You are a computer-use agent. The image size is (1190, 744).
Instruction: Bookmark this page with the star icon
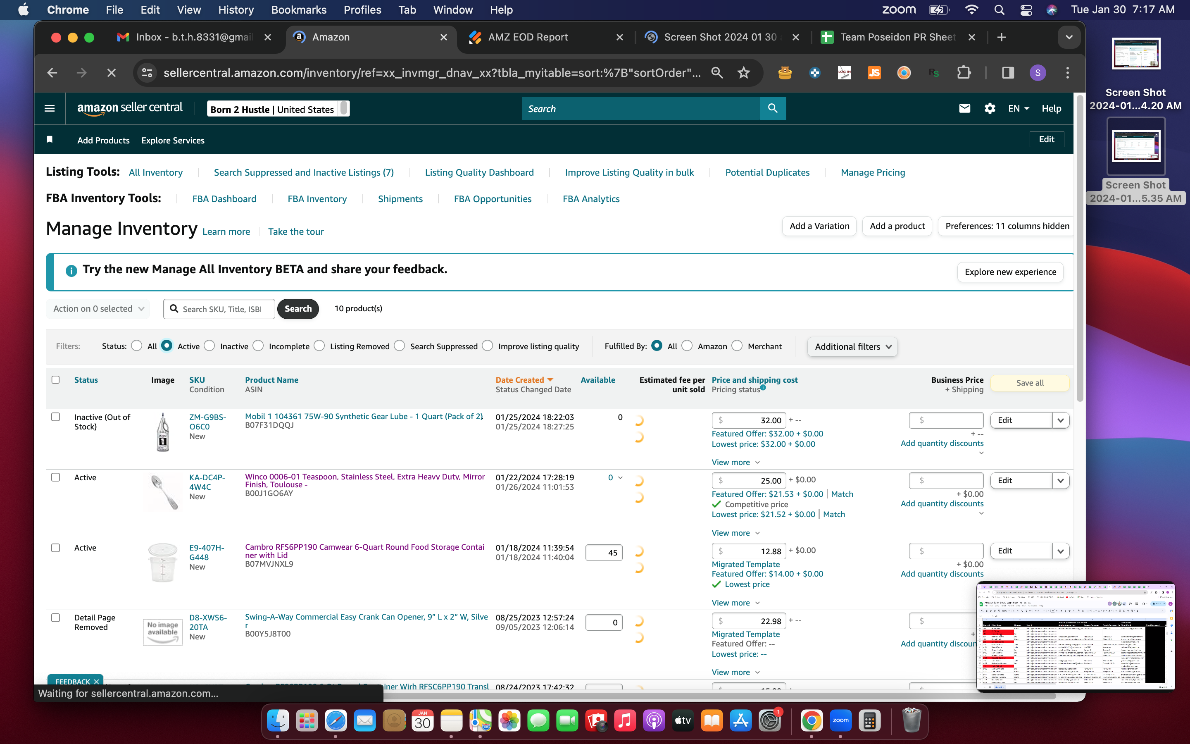click(743, 73)
